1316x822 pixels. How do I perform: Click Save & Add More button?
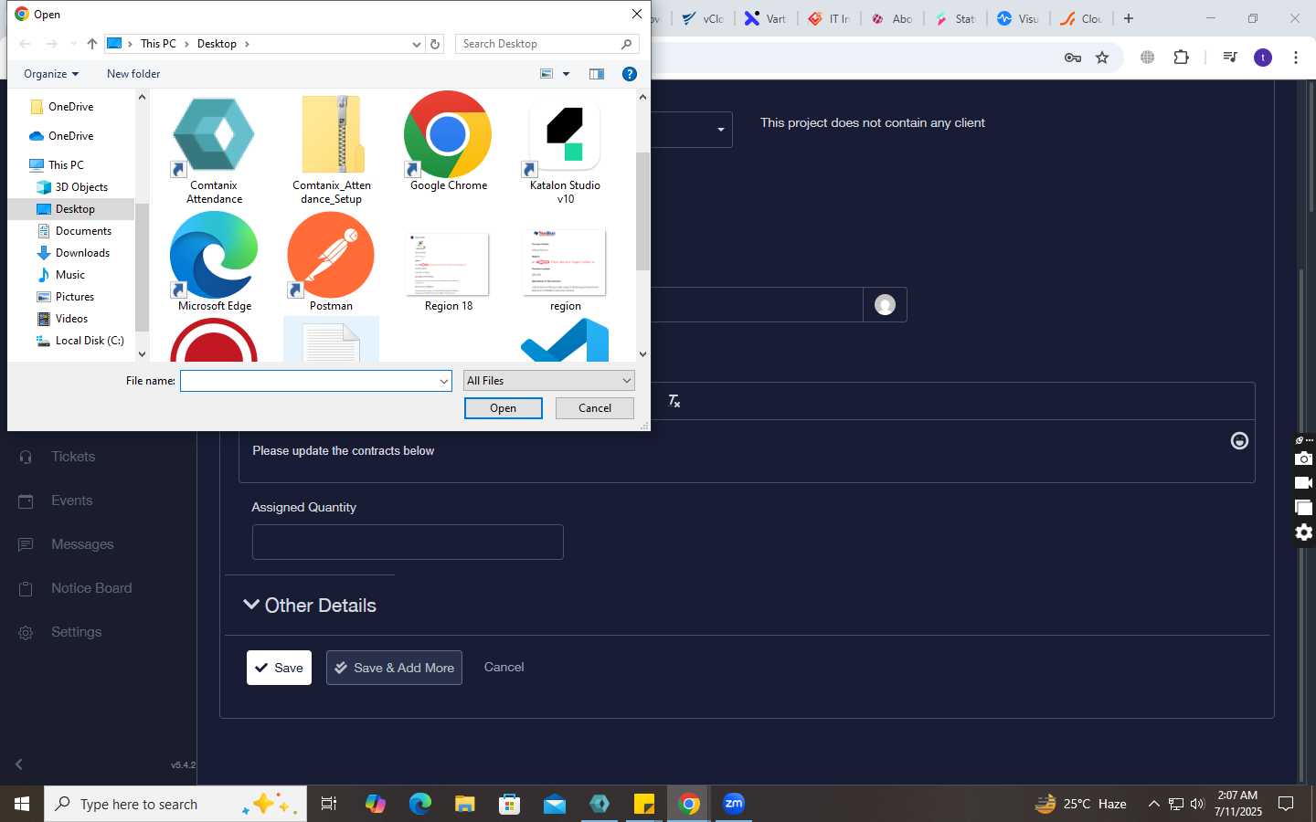click(x=394, y=668)
